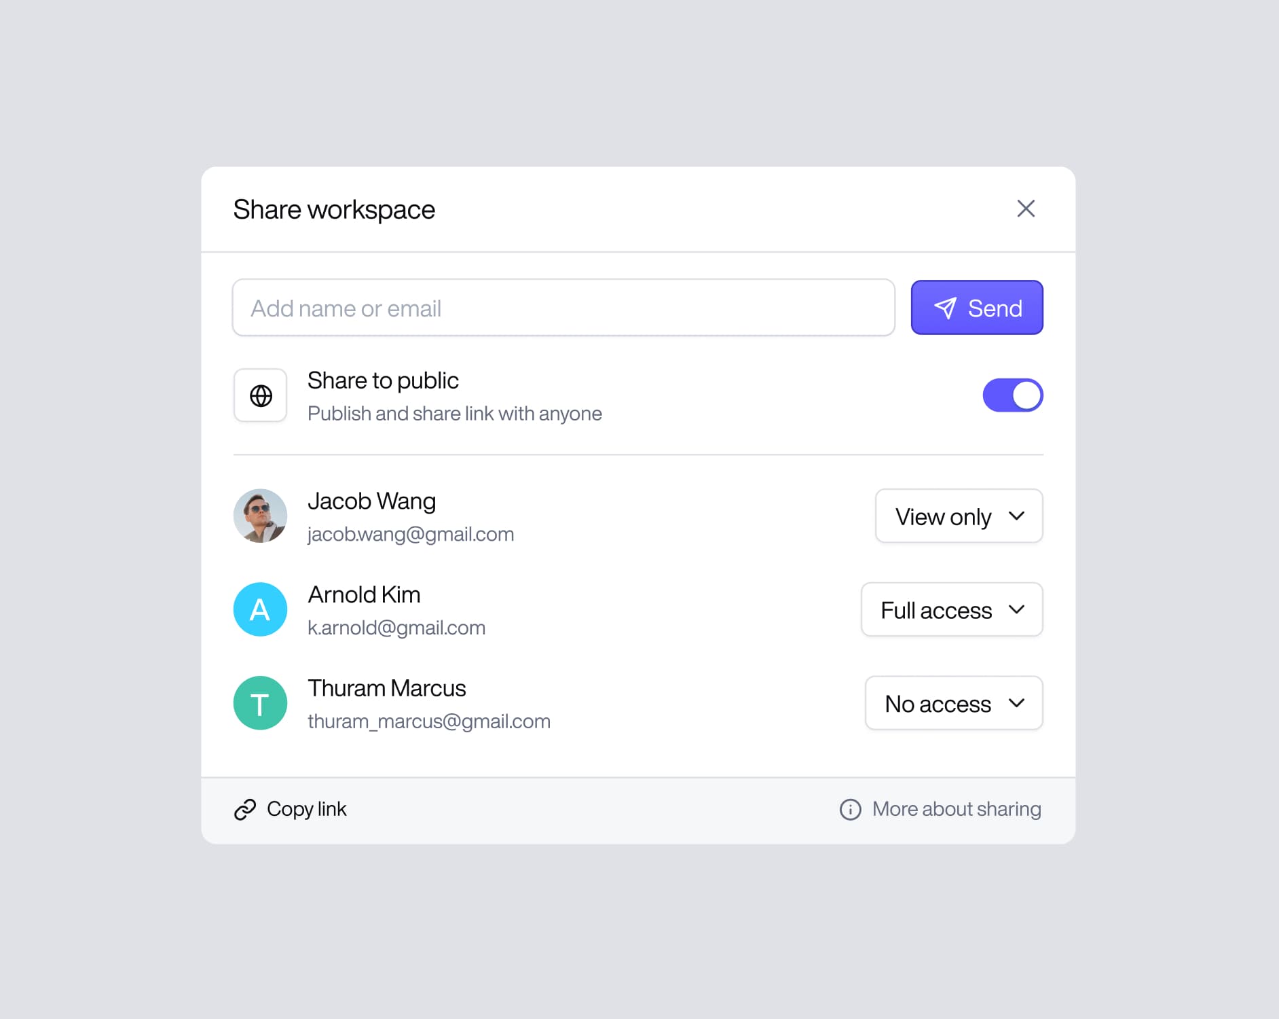Open Jacob Wang's View only dropdown

(x=959, y=516)
